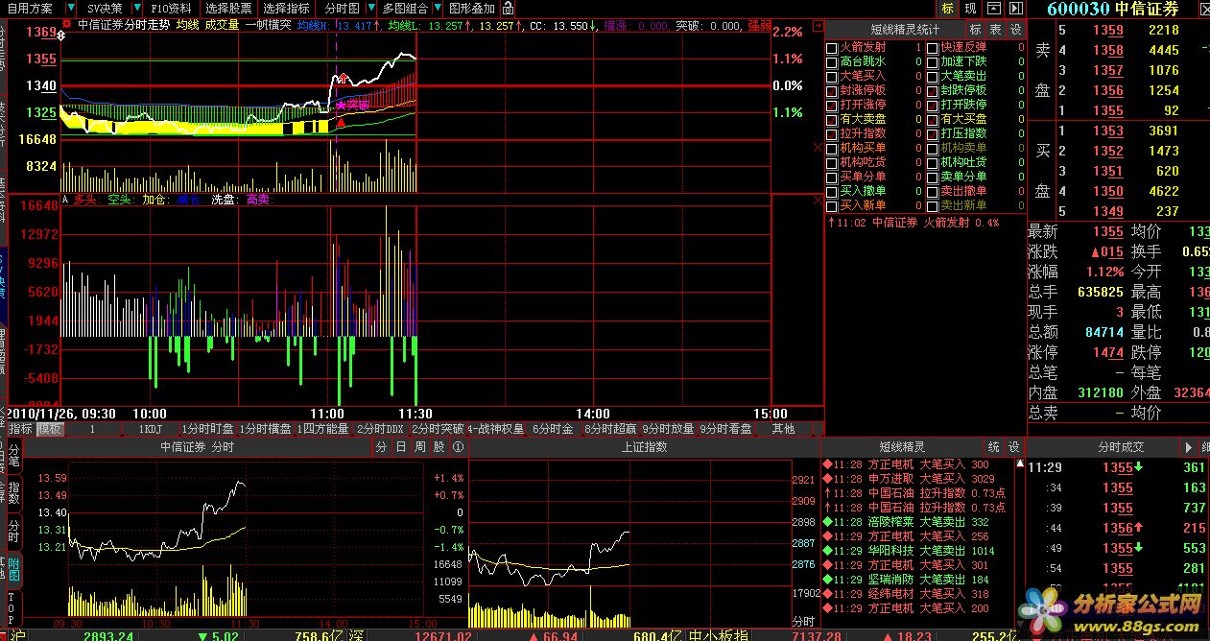Open the 分时图 dropdown arrow

[370, 8]
